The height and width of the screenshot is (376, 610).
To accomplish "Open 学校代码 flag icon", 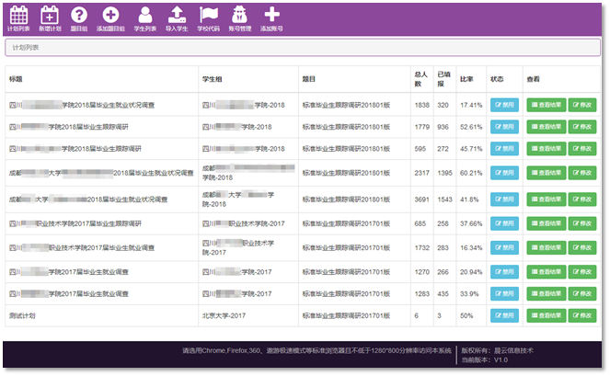I will click(209, 15).
